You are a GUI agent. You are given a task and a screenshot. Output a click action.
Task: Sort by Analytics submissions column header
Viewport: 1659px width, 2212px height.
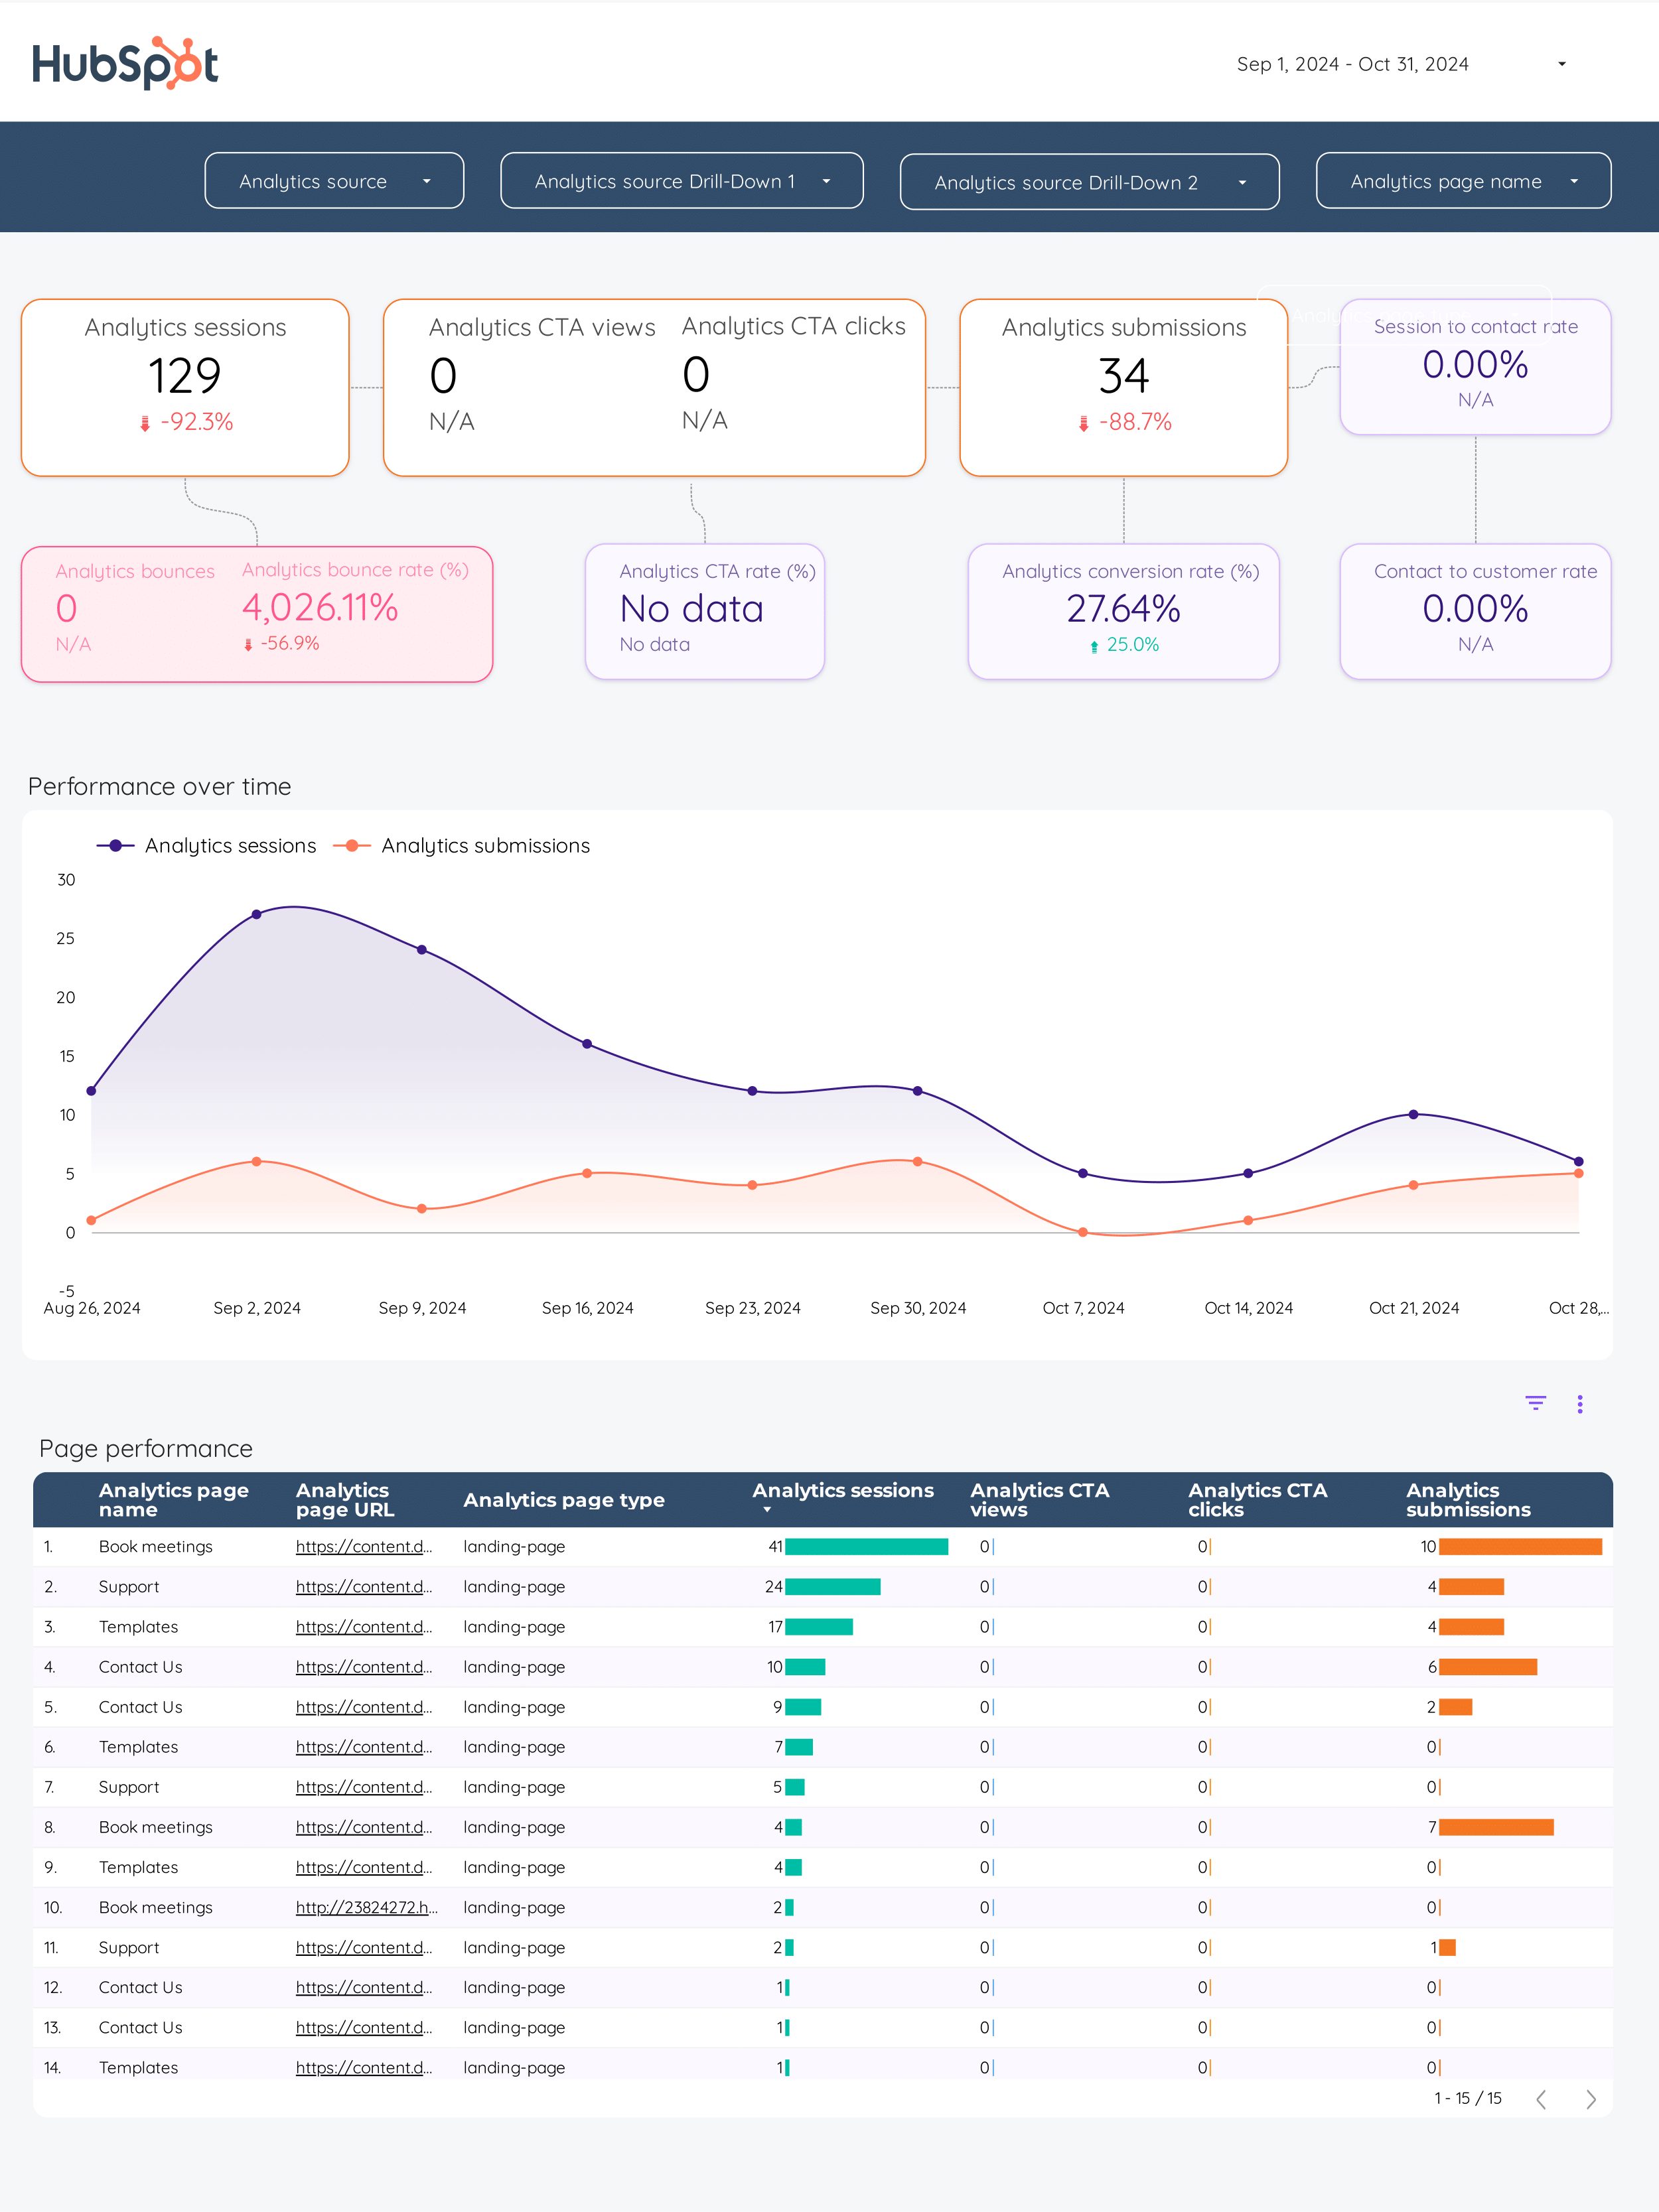1467,1500
